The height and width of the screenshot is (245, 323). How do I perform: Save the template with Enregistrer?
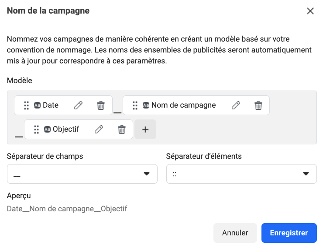coord(289,233)
